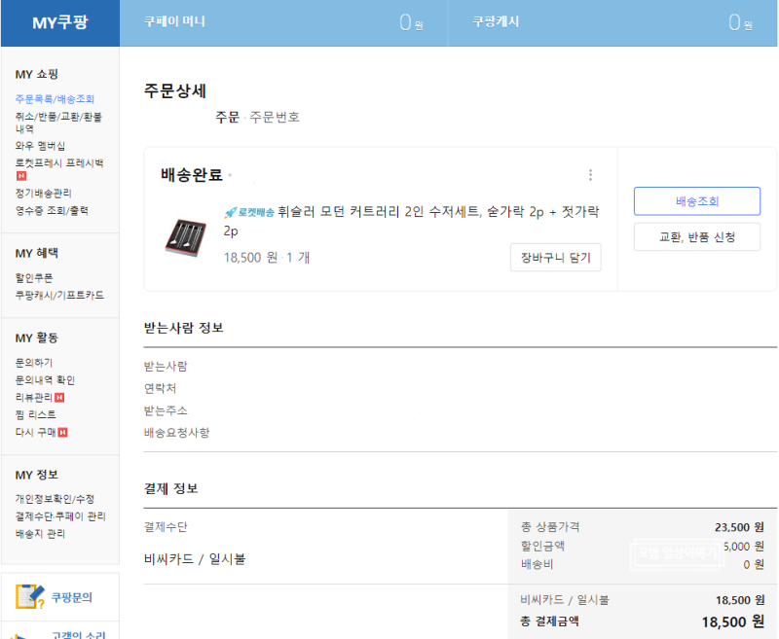Open 리뷰관리 link
Screen dimensions: 779x639
pyautogui.click(x=33, y=398)
